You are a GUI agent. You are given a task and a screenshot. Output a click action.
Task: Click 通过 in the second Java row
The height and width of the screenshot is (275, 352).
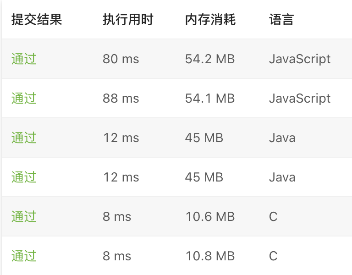tap(24, 177)
